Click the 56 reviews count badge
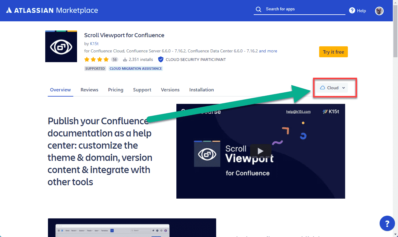The width and height of the screenshot is (398, 237). [115, 59]
